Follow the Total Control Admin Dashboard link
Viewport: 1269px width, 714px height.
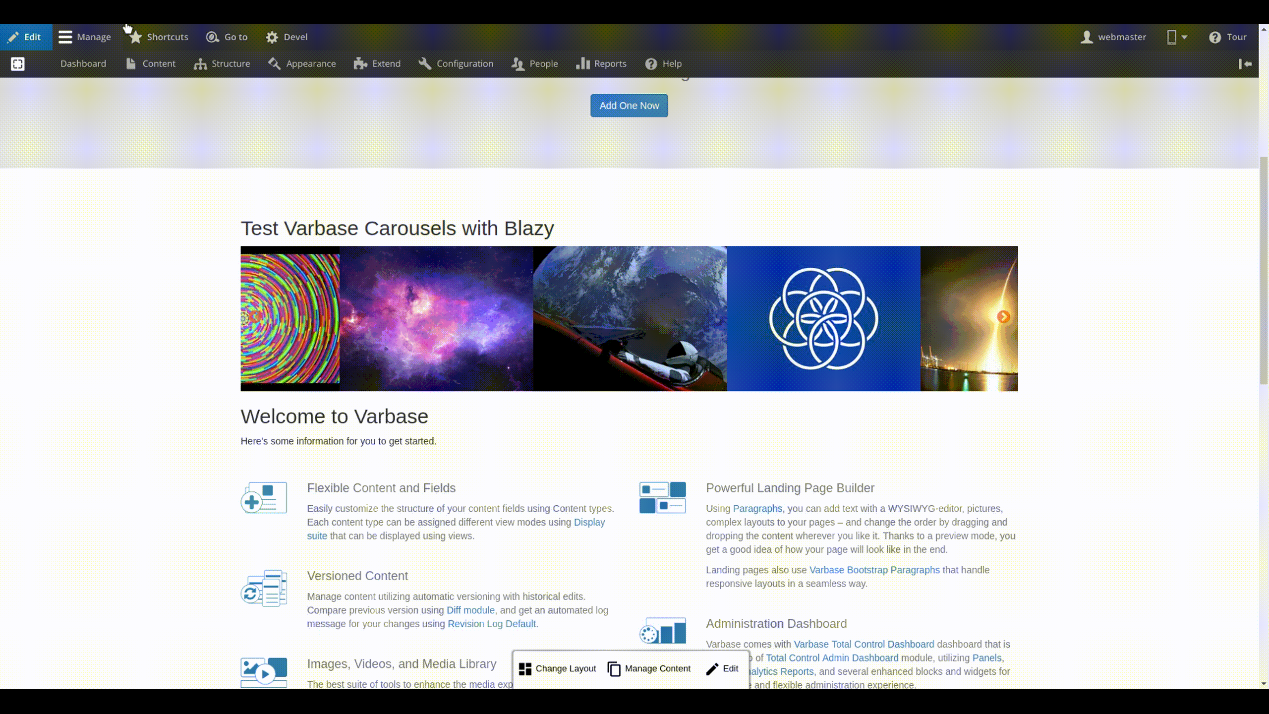point(832,658)
